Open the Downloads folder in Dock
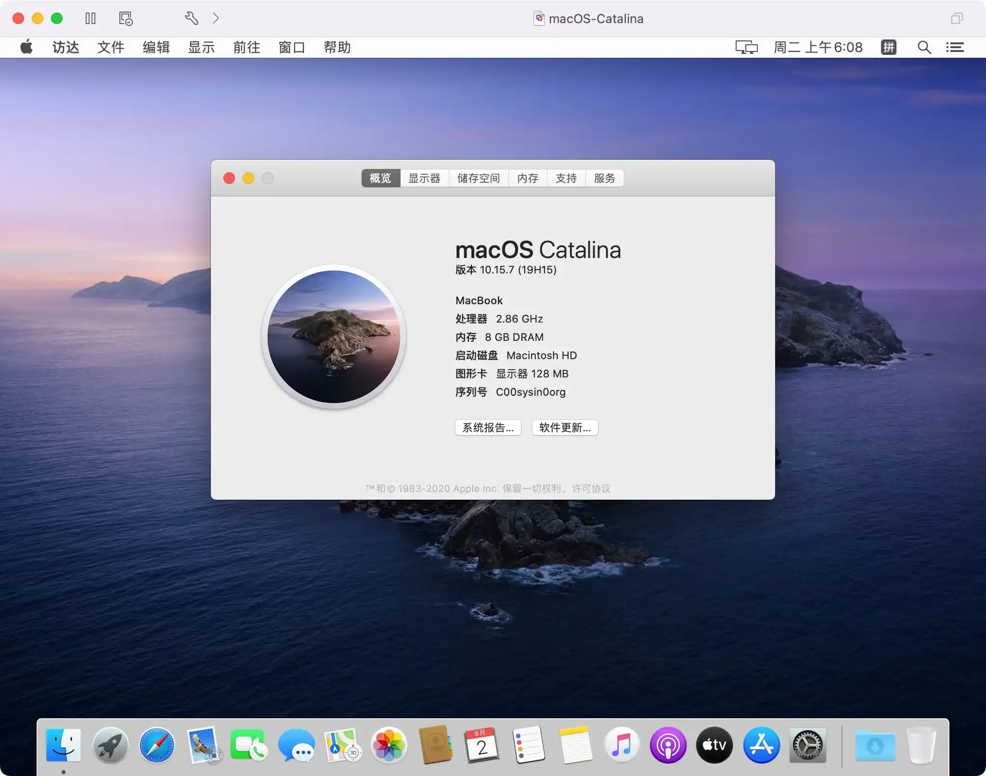 [875, 745]
